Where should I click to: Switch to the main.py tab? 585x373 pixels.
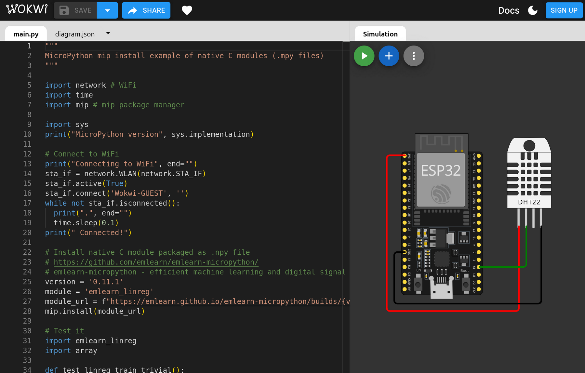pyautogui.click(x=26, y=34)
